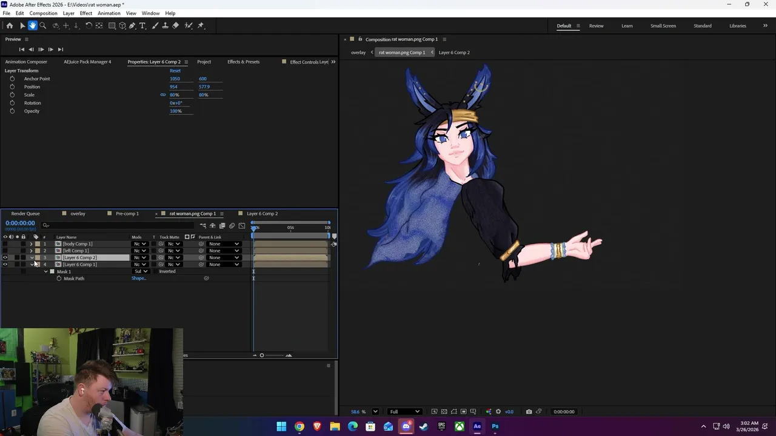The width and height of the screenshot is (776, 436).
Task: Click Reset in Layer Transform
Action: click(175, 71)
